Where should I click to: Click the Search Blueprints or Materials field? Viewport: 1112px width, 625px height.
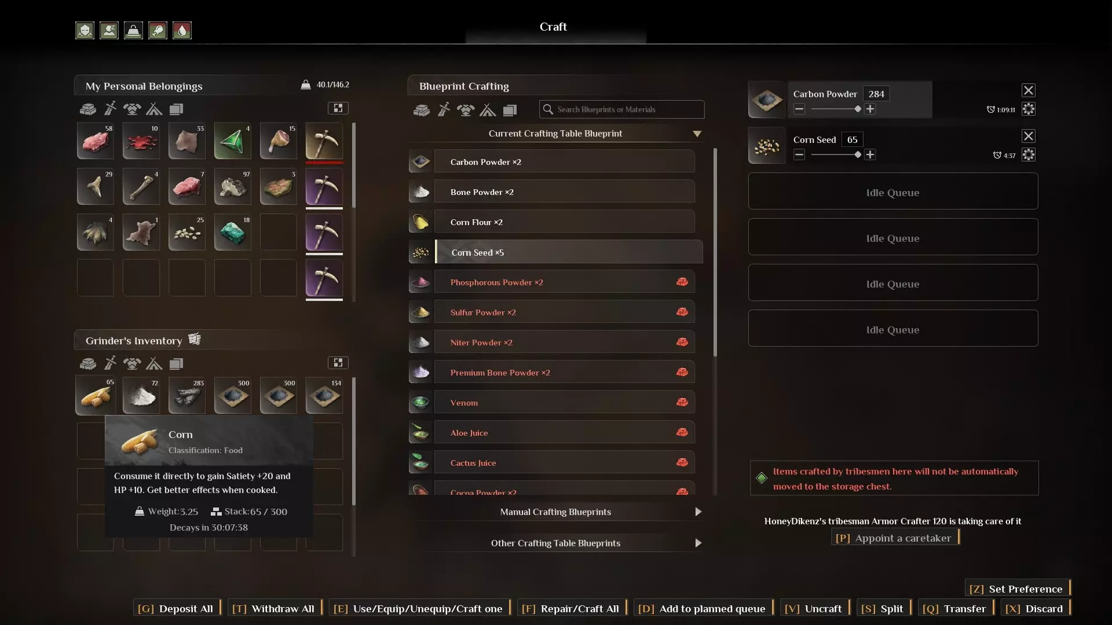[x=621, y=109]
